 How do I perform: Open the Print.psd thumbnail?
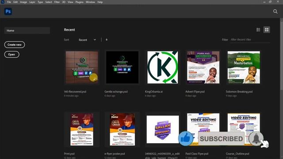82,129
